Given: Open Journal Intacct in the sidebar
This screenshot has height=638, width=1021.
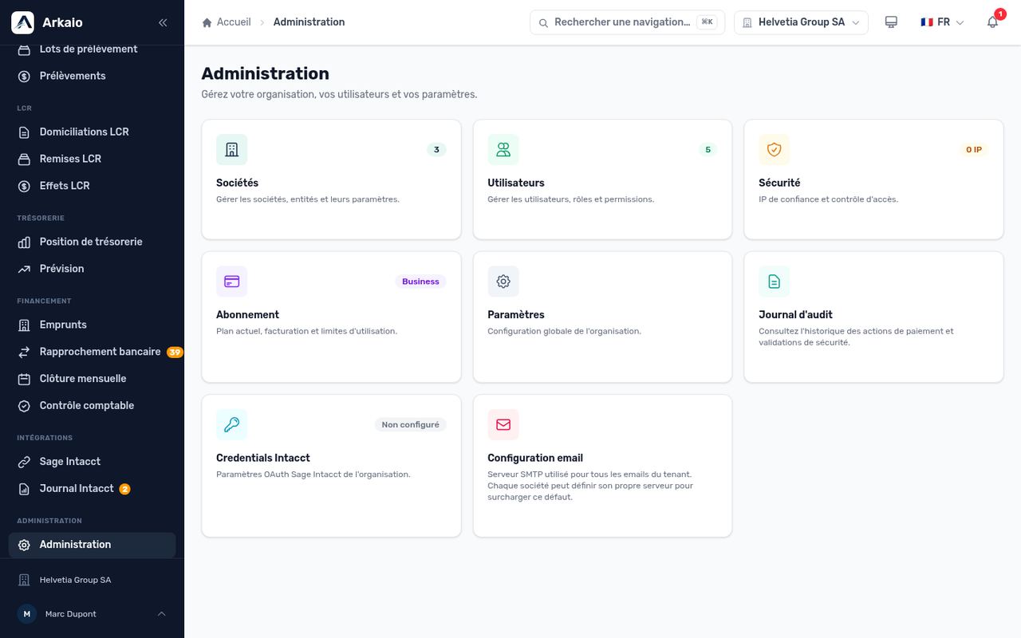Looking at the screenshot, I should pos(93,489).
